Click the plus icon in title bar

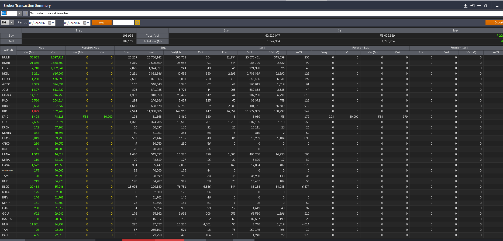(479, 6)
